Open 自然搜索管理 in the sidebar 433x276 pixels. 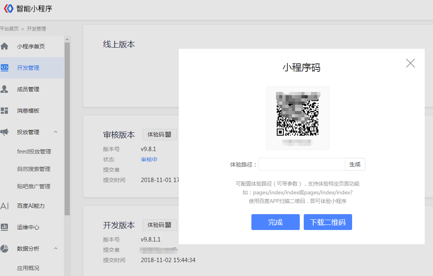click(x=34, y=169)
